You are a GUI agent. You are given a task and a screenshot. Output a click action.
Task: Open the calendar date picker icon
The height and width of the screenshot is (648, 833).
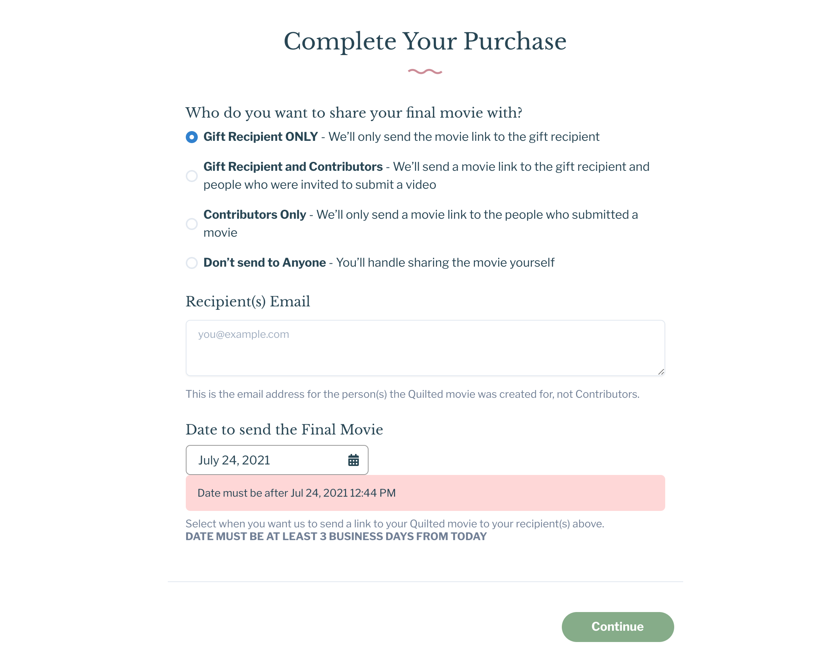353,460
